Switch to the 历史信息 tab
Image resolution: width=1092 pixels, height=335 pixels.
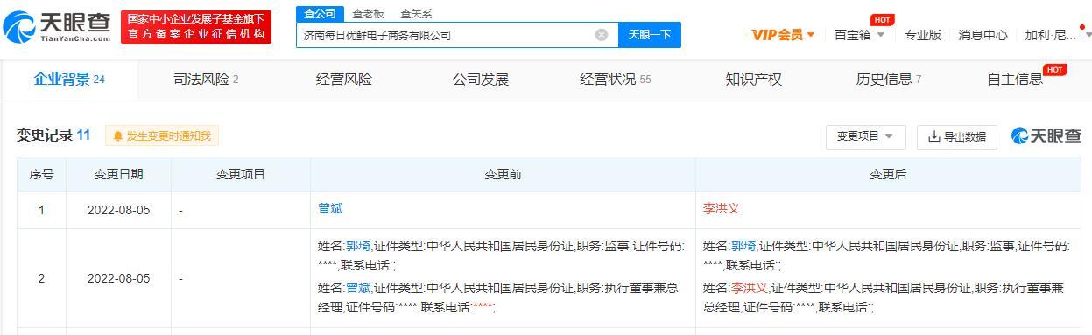pyautogui.click(x=889, y=80)
